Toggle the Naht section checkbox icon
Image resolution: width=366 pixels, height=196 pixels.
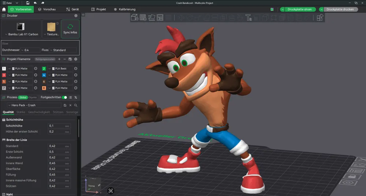click(4, 195)
